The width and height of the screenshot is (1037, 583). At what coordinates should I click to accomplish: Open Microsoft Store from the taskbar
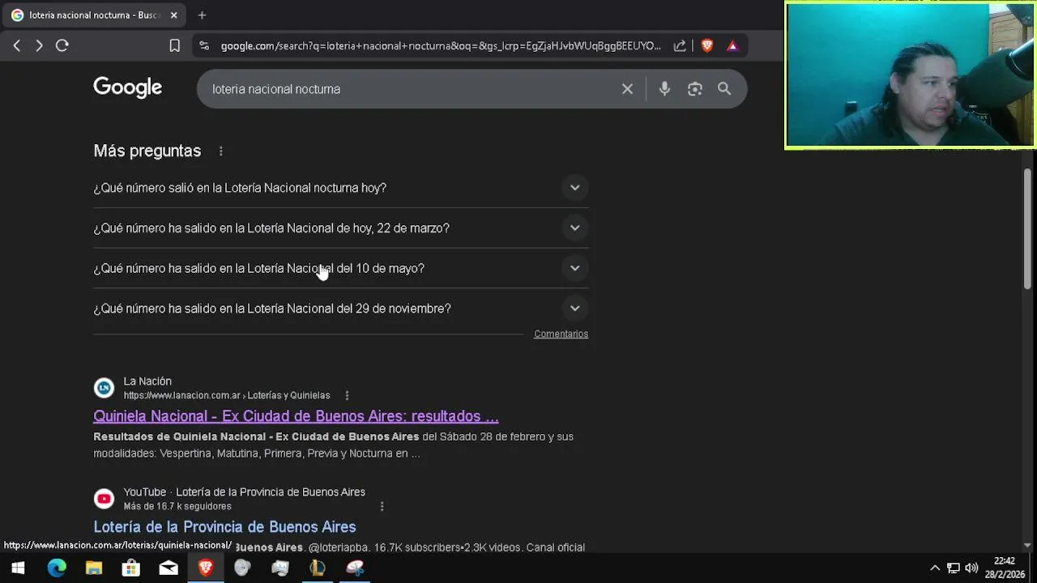point(131,568)
